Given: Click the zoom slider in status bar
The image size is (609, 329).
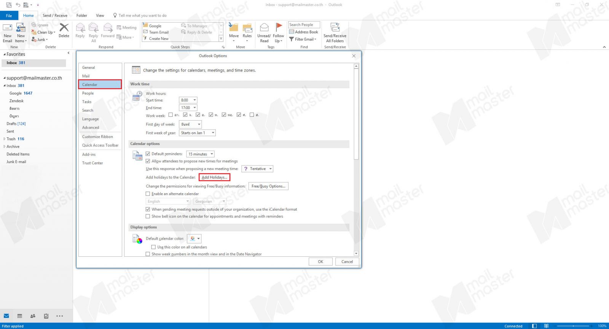Looking at the screenshot, I should click(573, 326).
